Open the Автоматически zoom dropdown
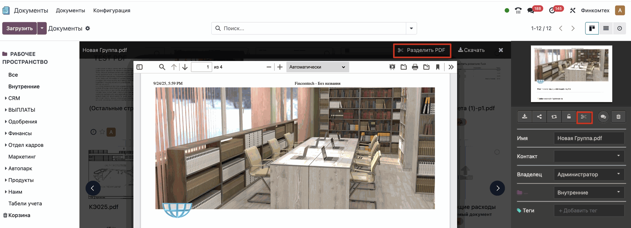631x228 pixels. coord(317,67)
